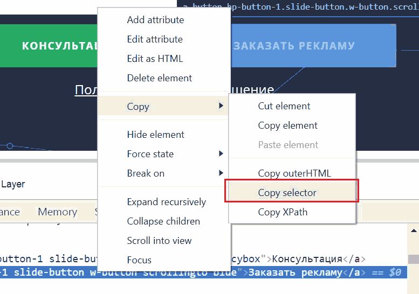The image size is (419, 294).
Task: Choose Focus in context menu
Action: [164, 260]
